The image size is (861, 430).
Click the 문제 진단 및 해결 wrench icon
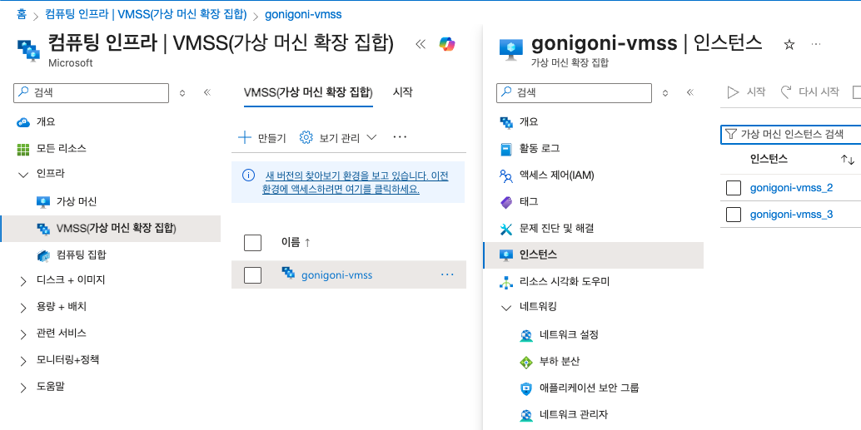click(505, 229)
